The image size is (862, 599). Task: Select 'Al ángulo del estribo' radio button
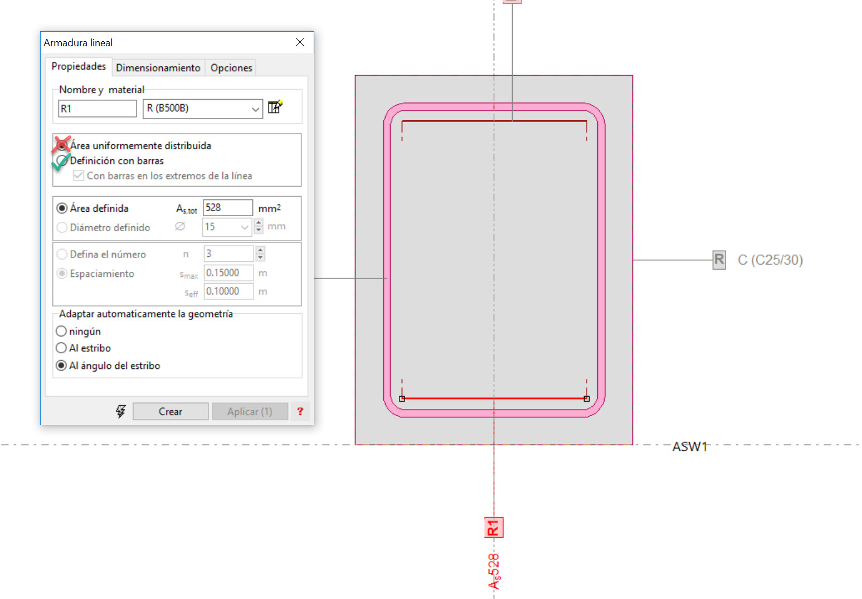(61, 366)
